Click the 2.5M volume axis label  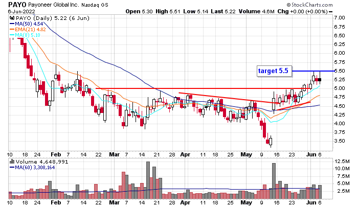(343, 191)
